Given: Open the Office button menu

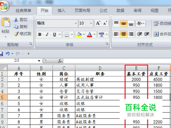Looking at the screenshot, I should tap(4, 6).
